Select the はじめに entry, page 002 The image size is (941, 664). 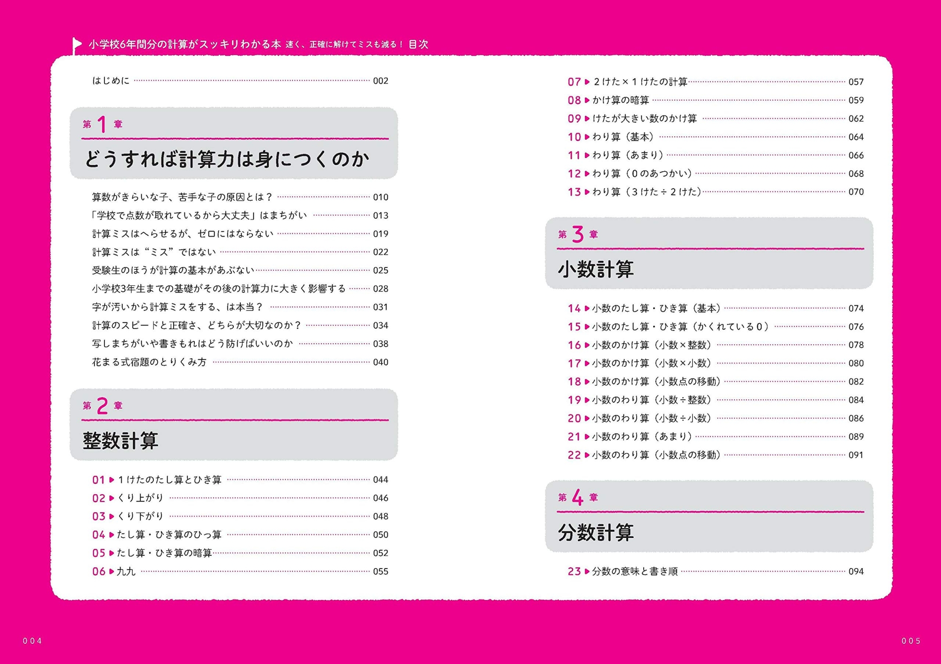coord(240,81)
